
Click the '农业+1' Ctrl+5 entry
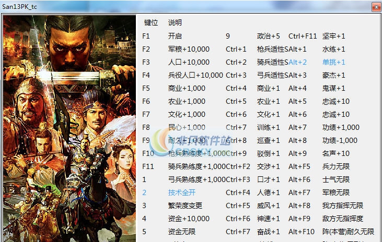pyautogui.click(x=268, y=101)
